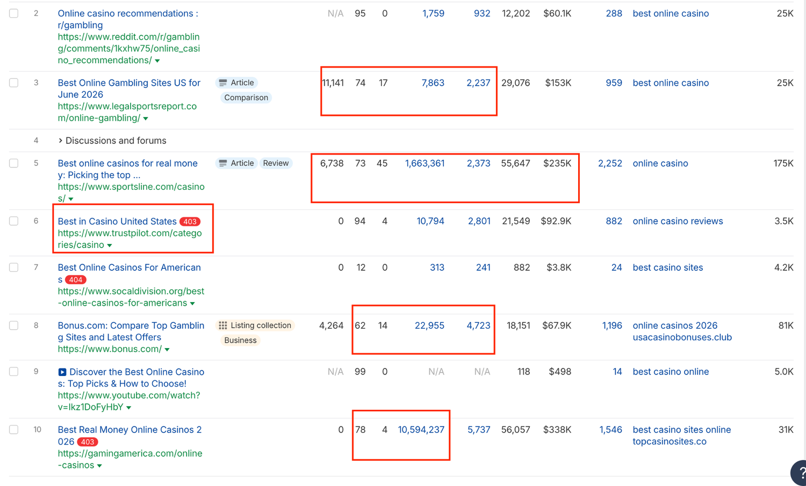Screen dimensions: 806x486
Task: Check the Bonus.com row checkbox
Action: (14, 325)
